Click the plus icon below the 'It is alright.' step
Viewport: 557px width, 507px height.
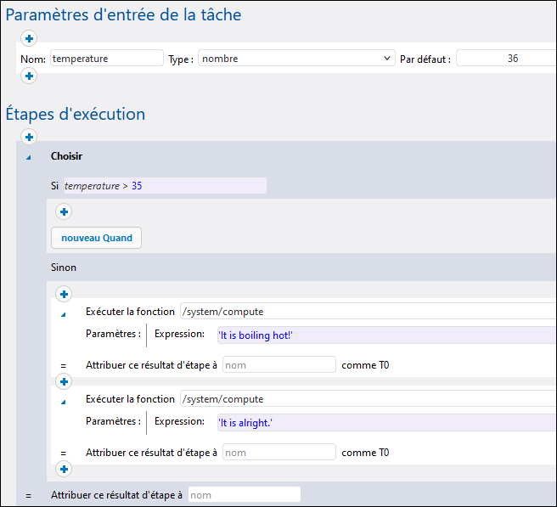63,469
